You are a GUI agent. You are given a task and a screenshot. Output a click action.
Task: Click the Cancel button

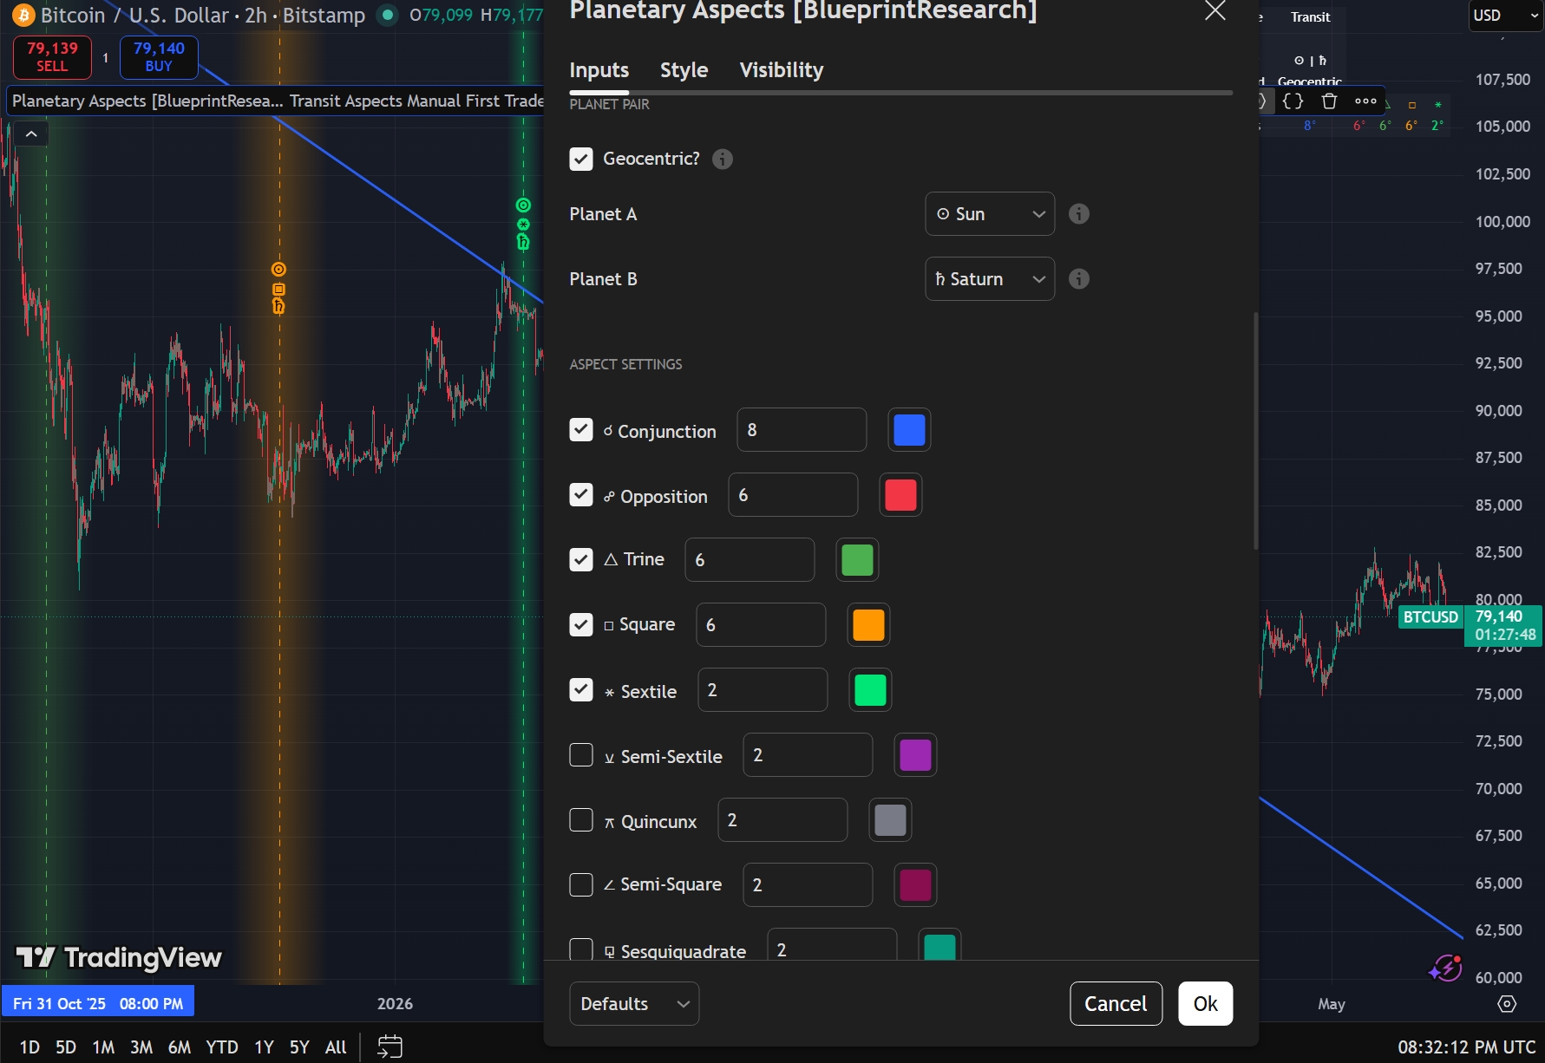(x=1116, y=1003)
